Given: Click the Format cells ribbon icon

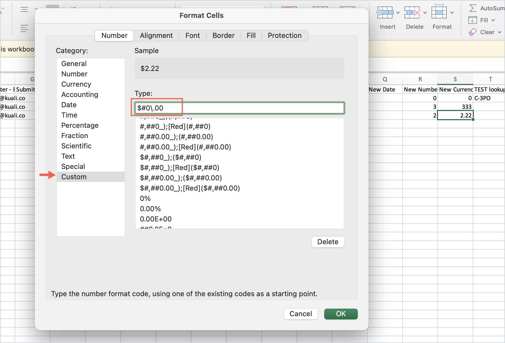Looking at the screenshot, I should point(439,12).
